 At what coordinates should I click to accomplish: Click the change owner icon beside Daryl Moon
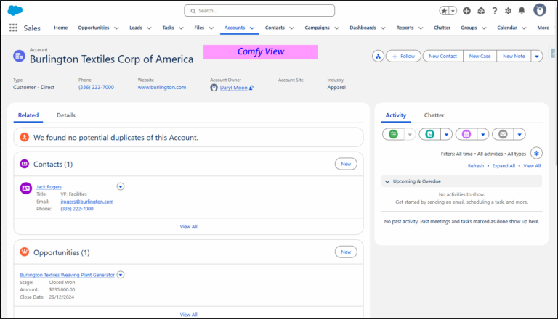[251, 88]
